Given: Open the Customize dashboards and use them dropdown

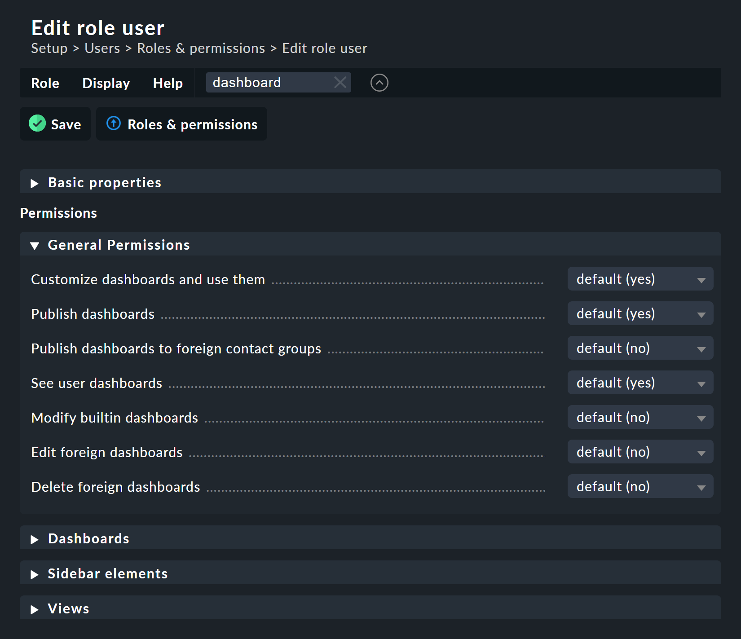Looking at the screenshot, I should [640, 279].
